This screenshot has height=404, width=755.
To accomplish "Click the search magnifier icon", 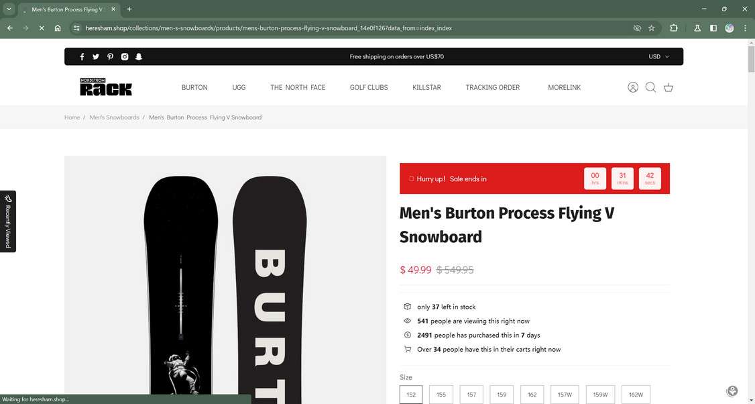I will coord(650,87).
